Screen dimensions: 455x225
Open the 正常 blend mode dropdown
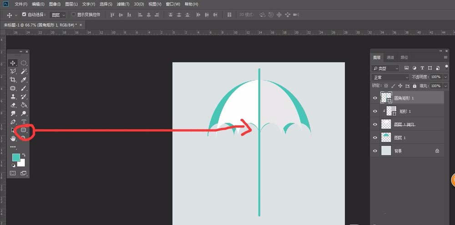coord(389,77)
